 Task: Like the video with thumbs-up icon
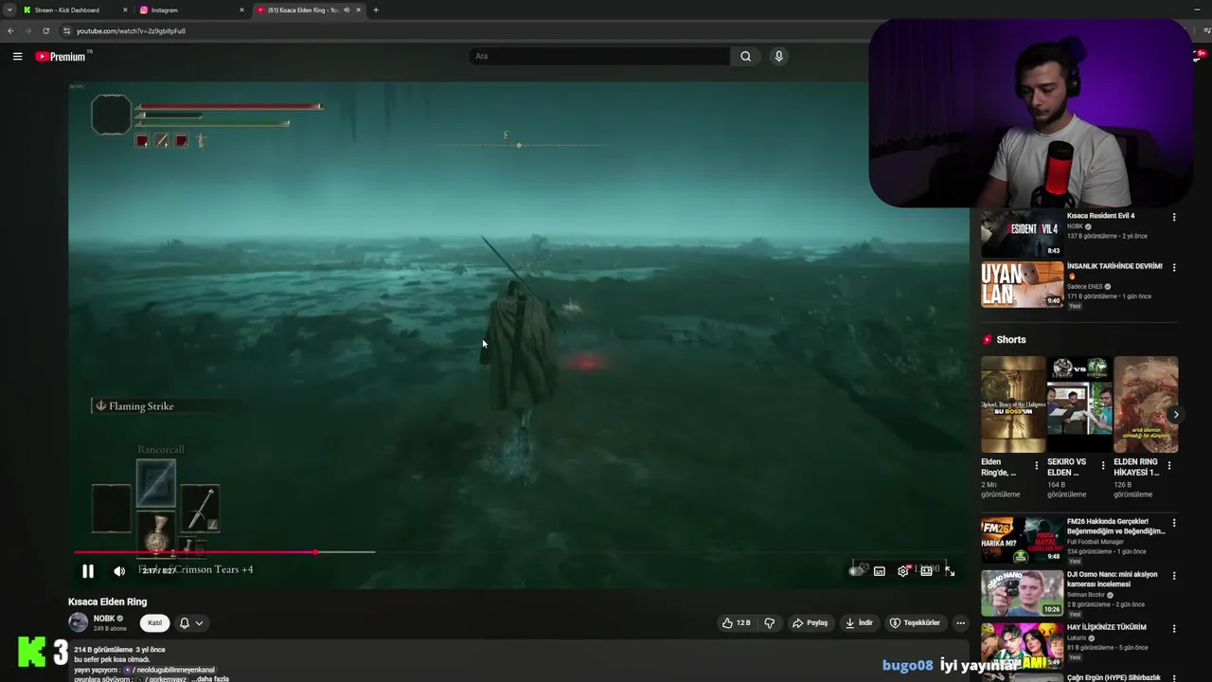click(x=737, y=623)
